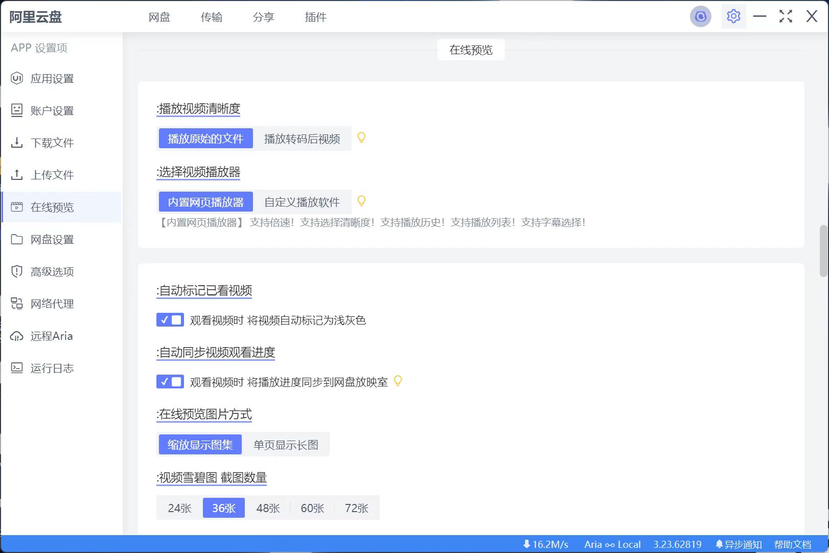Click the 视频雪碧图 截图数量 heading
829x553 pixels.
pos(212,477)
